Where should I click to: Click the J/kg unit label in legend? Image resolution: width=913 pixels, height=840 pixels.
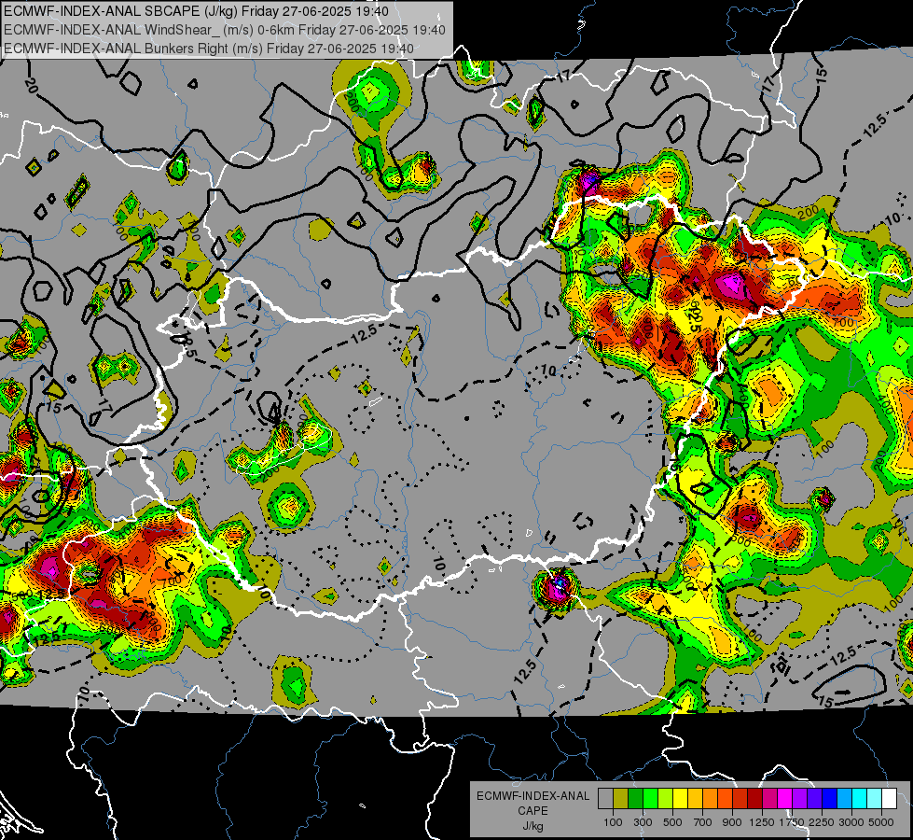click(533, 827)
